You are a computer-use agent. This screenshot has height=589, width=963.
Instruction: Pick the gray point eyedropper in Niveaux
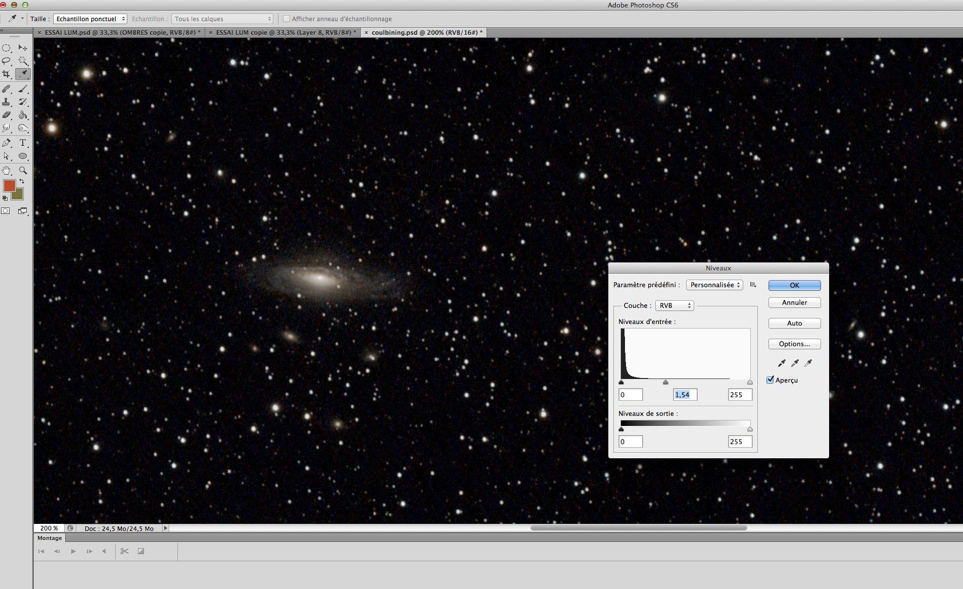(795, 363)
